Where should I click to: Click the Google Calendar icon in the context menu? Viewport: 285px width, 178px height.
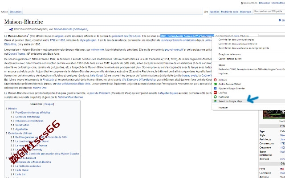pyautogui.click(x=215, y=88)
